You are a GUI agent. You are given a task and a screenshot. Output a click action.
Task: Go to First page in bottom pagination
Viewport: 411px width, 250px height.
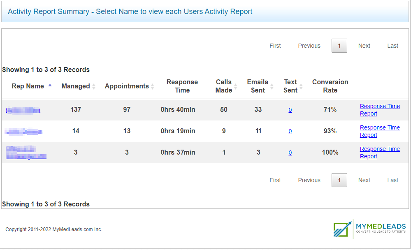point(275,180)
